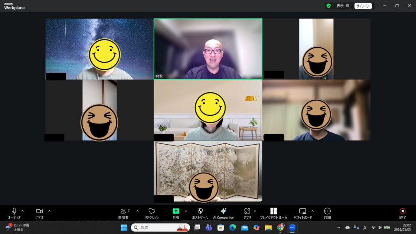
Task: Mute microphone using the オーディオ icon
Action: [x=14, y=211]
